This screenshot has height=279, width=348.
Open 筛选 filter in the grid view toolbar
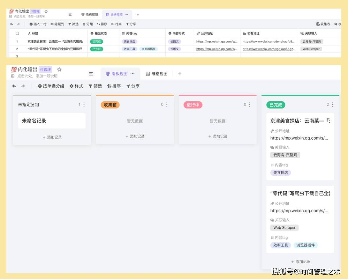73,24
